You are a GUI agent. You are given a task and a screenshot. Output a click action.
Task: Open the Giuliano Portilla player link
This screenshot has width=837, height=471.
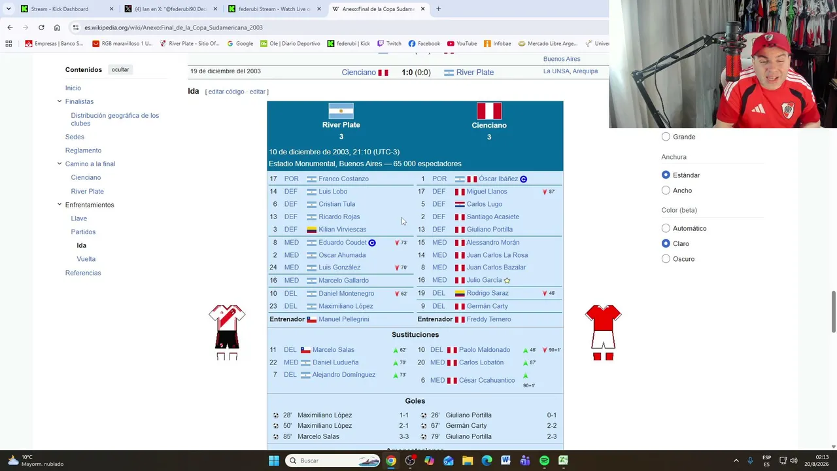[x=490, y=230]
